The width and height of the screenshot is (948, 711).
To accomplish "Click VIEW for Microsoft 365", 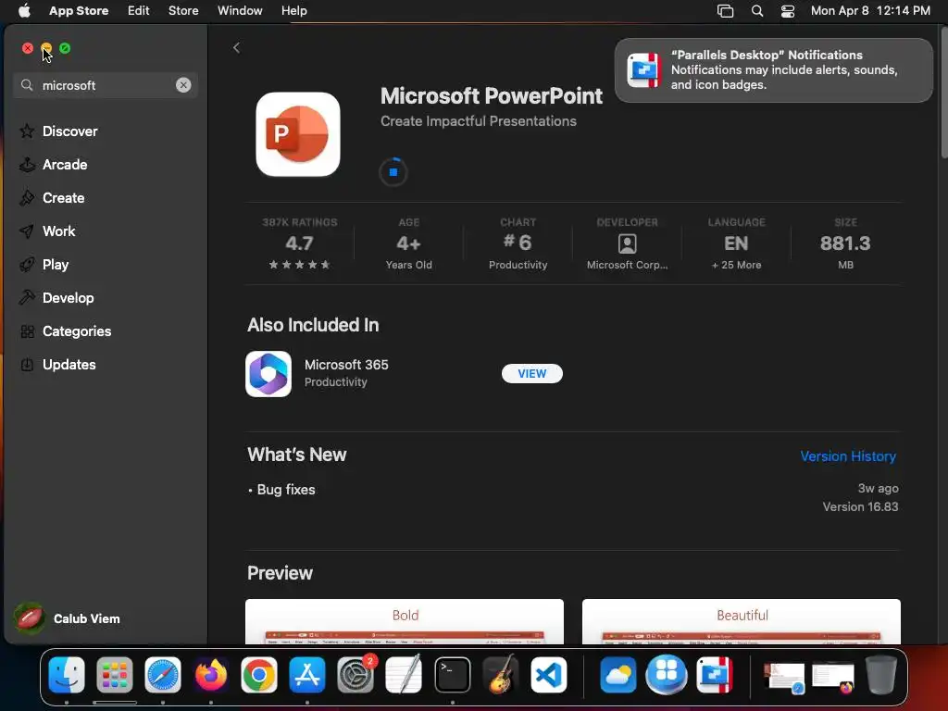I will [x=532, y=374].
